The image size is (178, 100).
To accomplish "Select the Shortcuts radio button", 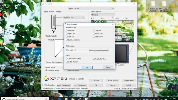I will pos(67,46).
